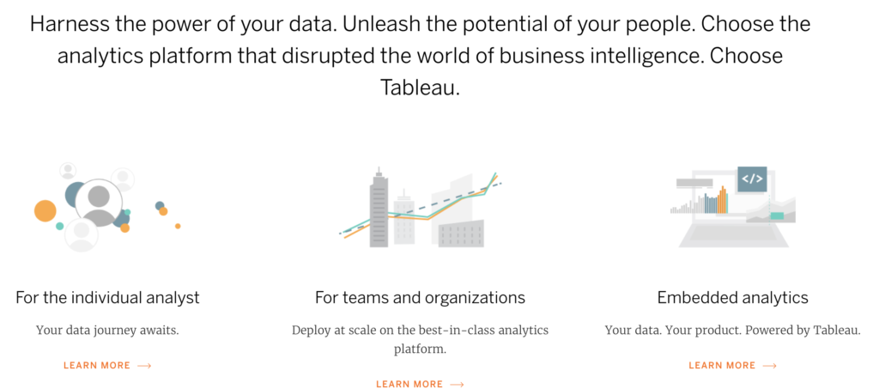The image size is (879, 389).
Task: Click the bar chart graphic on the laptop screen
Action: tap(699, 201)
